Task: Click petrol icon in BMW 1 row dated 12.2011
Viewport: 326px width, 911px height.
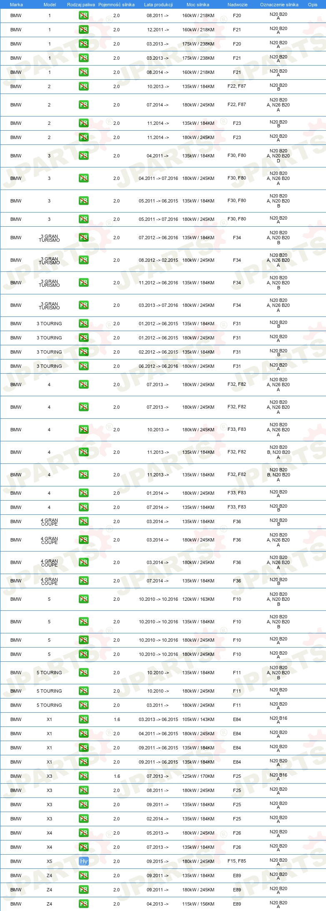Action: [x=84, y=30]
